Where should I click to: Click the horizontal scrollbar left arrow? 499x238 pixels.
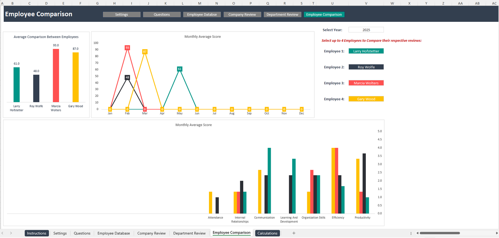[417, 233]
